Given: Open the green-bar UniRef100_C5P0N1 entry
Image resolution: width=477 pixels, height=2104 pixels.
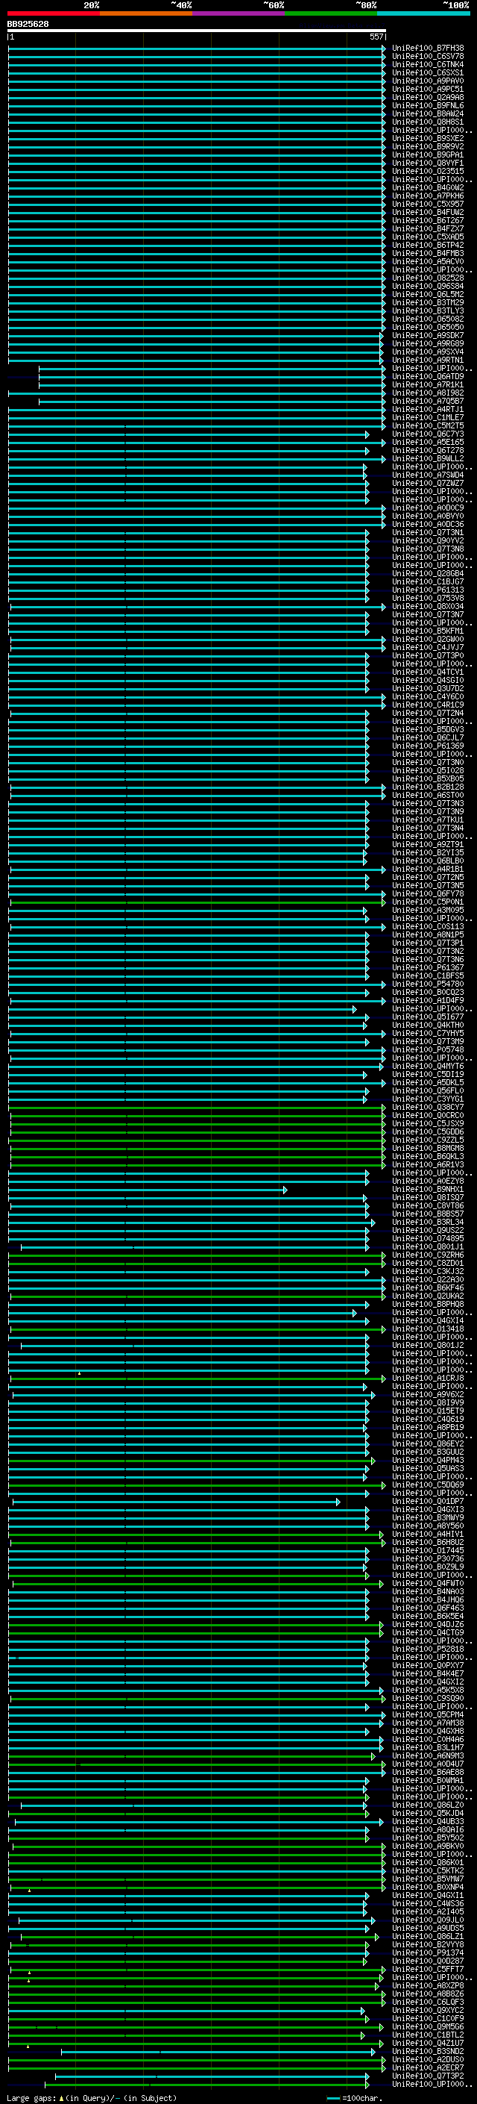Looking at the screenshot, I should tap(428, 902).
